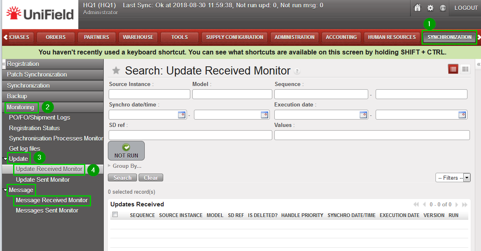This screenshot has width=481, height=251.
Task: Go to previous page of results
Action: coord(424,204)
